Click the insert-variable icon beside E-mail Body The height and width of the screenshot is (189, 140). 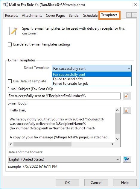[127, 110]
